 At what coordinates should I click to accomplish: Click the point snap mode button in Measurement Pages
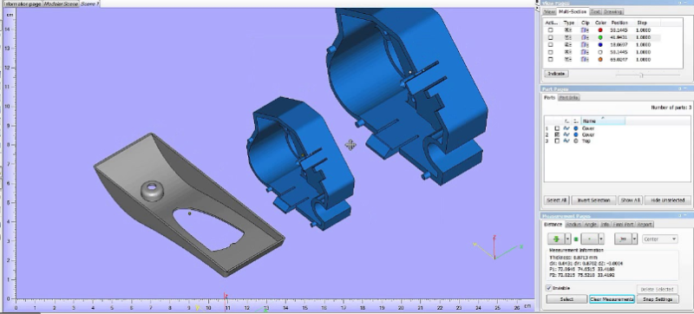589,239
